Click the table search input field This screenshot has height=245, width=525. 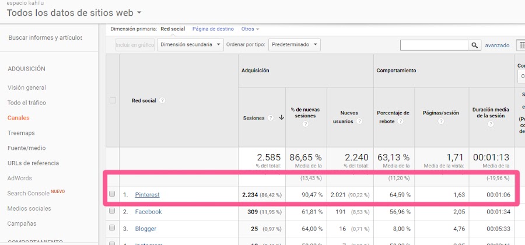tap(434, 45)
